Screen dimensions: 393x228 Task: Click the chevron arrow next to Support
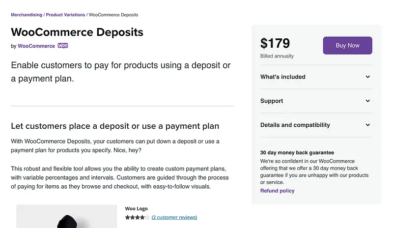coord(368,101)
